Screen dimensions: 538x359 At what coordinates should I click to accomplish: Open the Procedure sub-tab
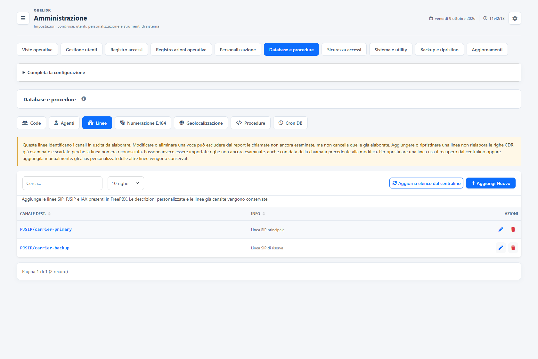coord(250,123)
